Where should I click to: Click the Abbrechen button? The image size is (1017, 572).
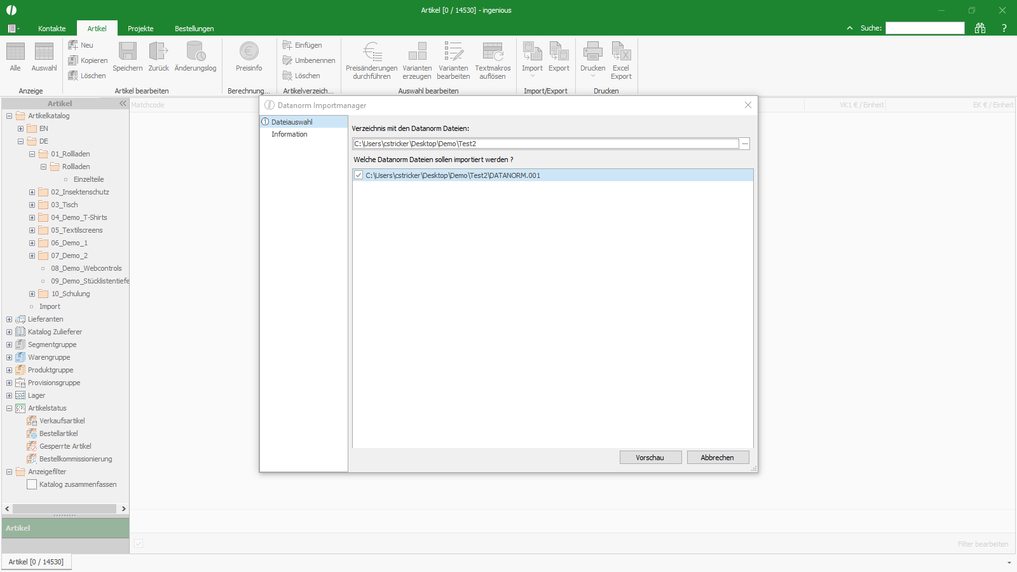click(x=718, y=458)
